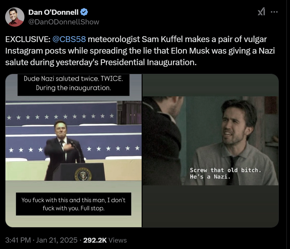
Task: Click the 'Dude Nazi saluted twice' caption box
Action: (x=73, y=85)
